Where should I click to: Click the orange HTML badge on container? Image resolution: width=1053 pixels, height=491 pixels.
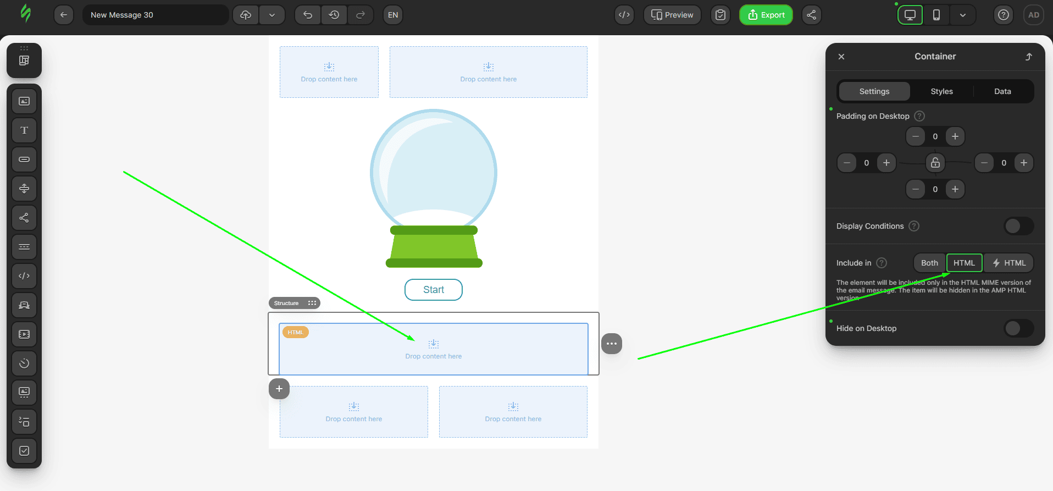coord(295,332)
